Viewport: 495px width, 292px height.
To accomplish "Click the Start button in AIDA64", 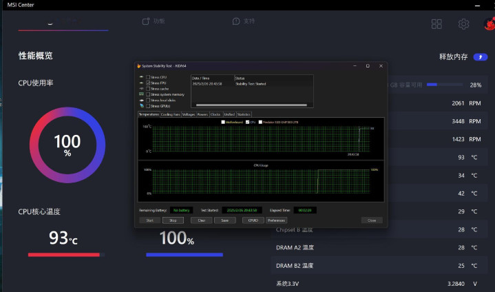I will [149, 220].
